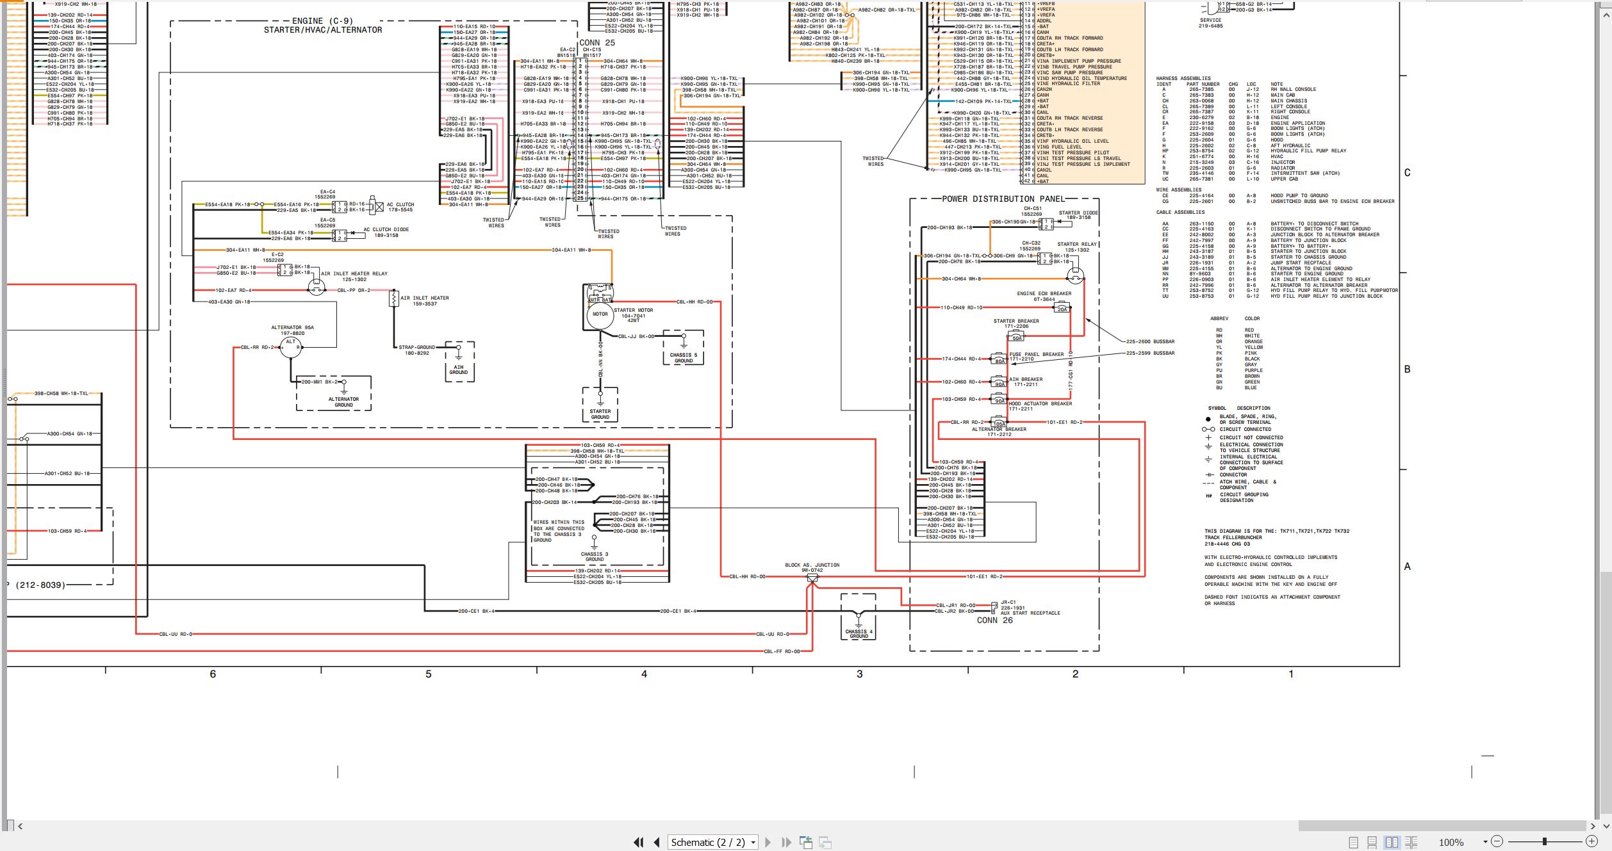Go forward to the next view
This screenshot has width=1612, height=851.
point(825,843)
